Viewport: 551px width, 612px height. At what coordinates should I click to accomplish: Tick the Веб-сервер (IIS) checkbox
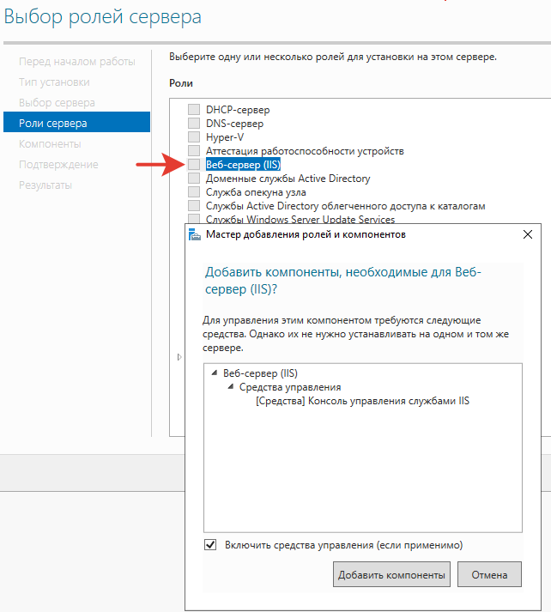point(194,164)
